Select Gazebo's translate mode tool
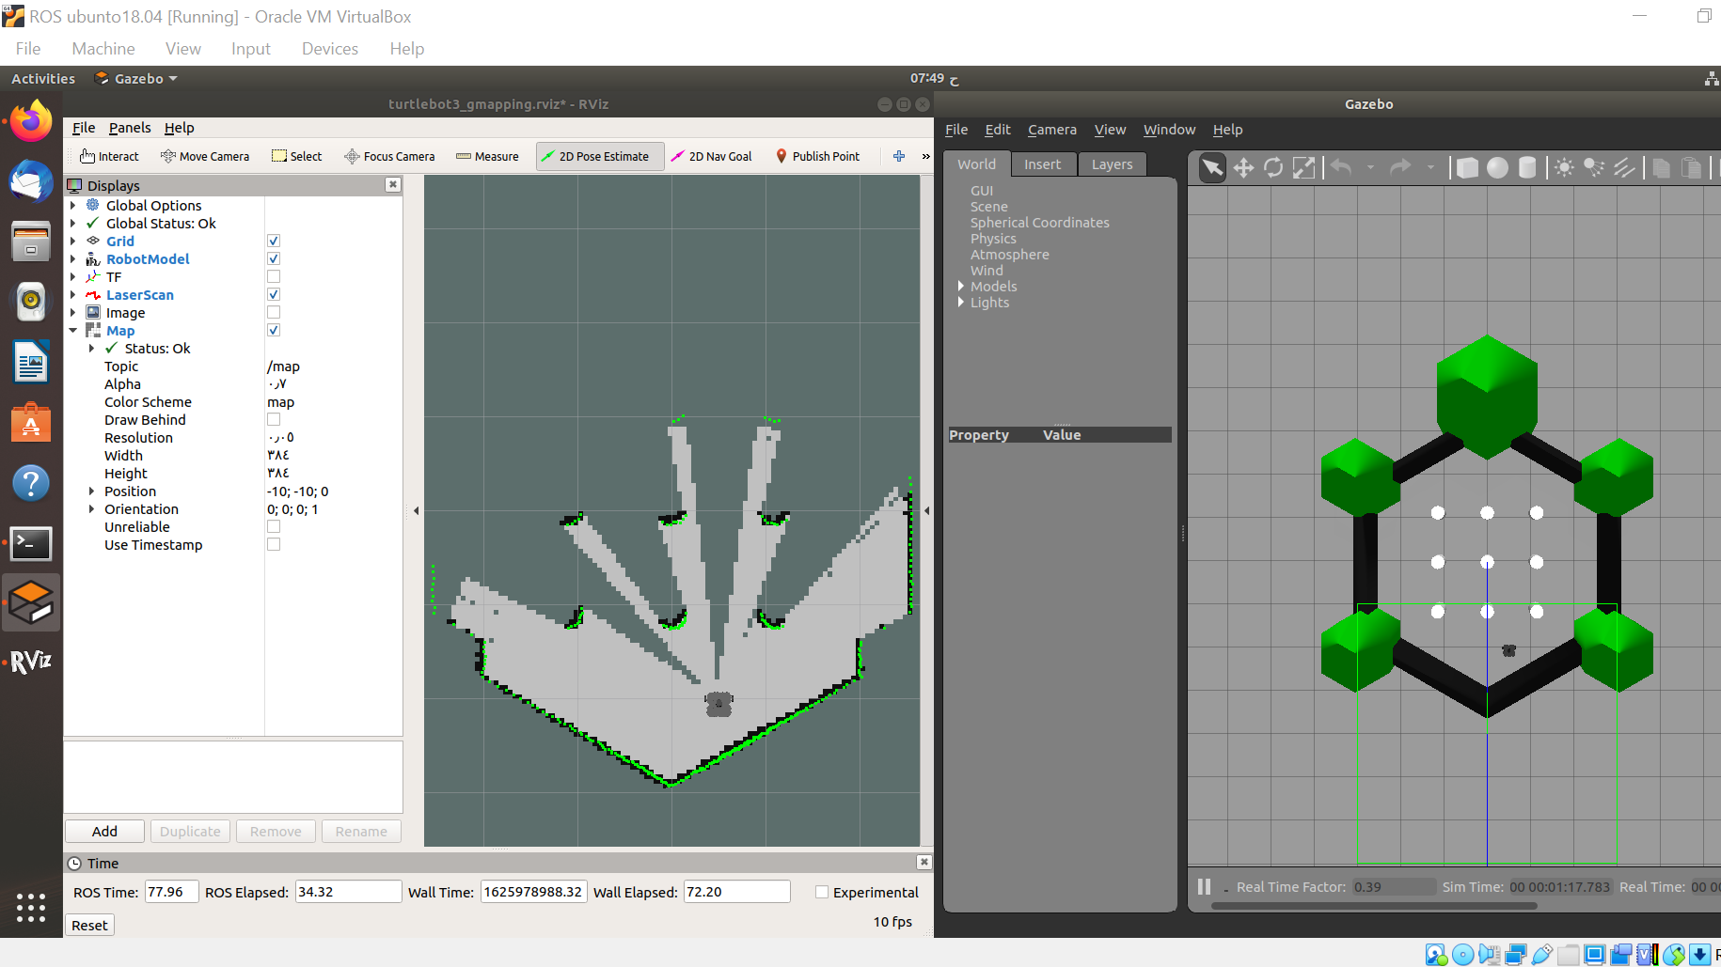 (1243, 167)
